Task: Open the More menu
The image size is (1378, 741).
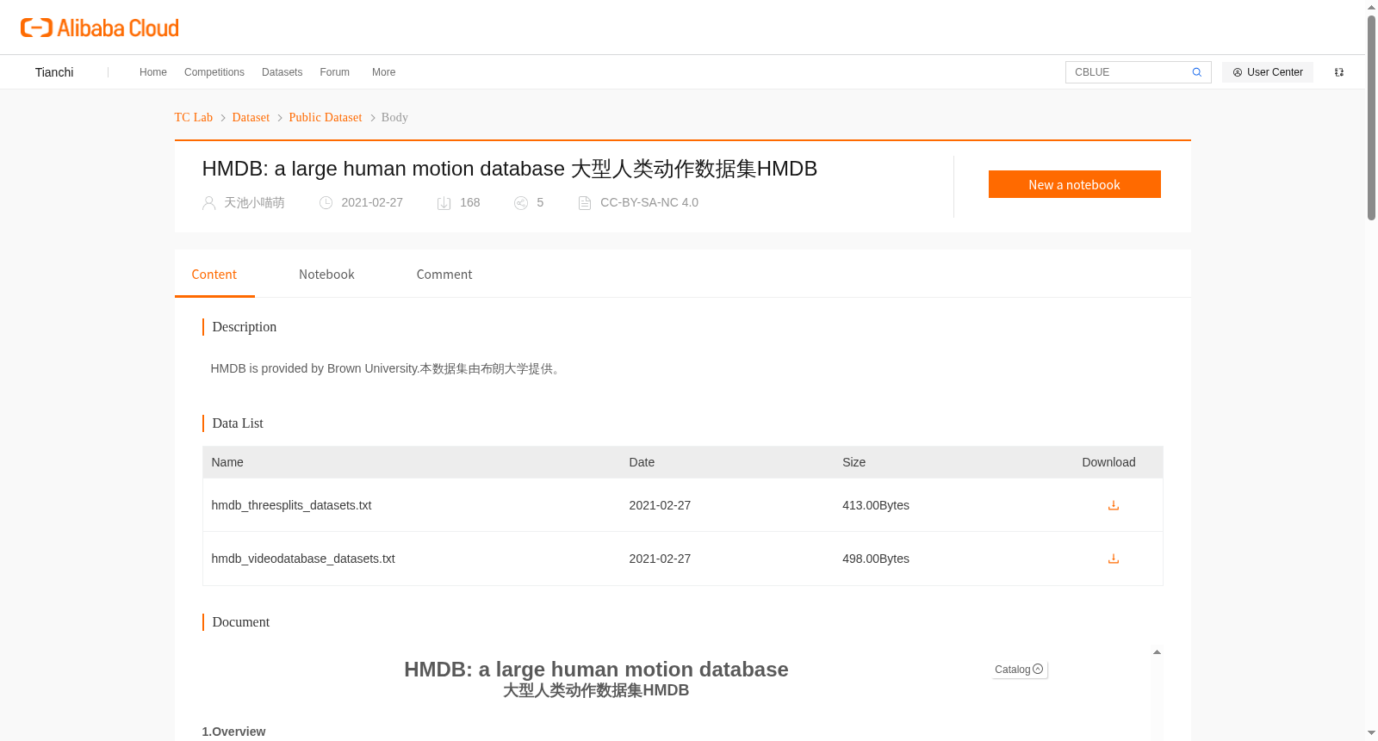Action: [383, 72]
